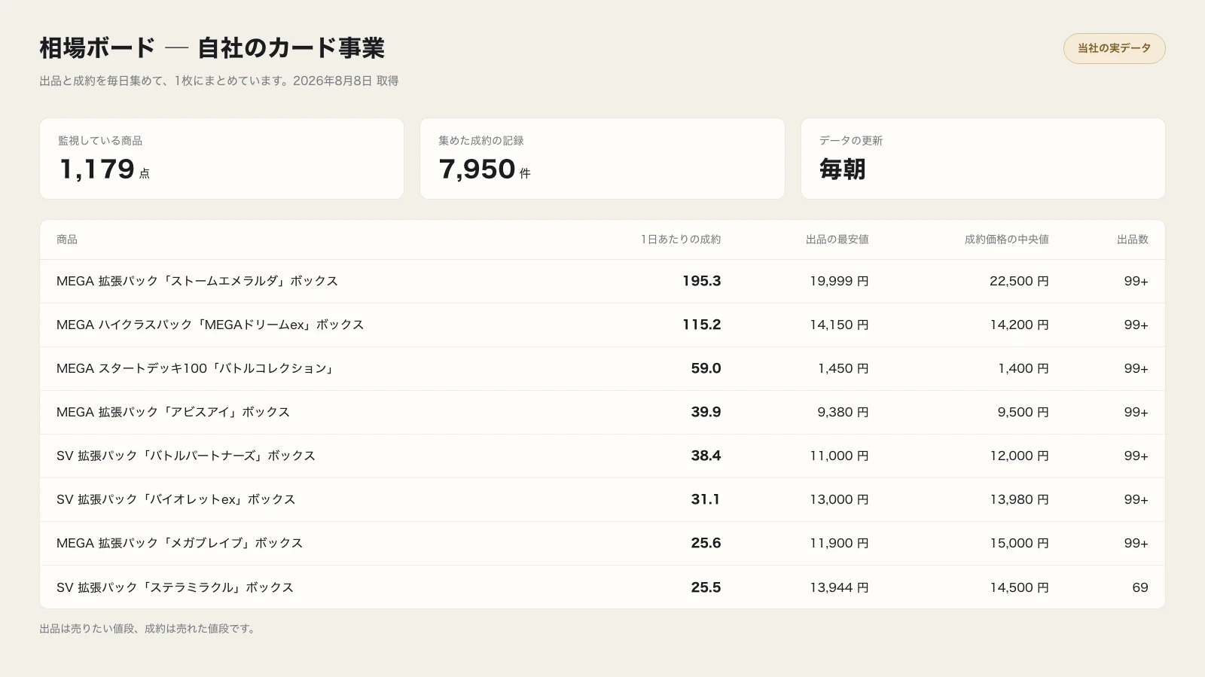1205x677 pixels.
Task: Click the daily sales value 39.9
Action: [x=706, y=412]
